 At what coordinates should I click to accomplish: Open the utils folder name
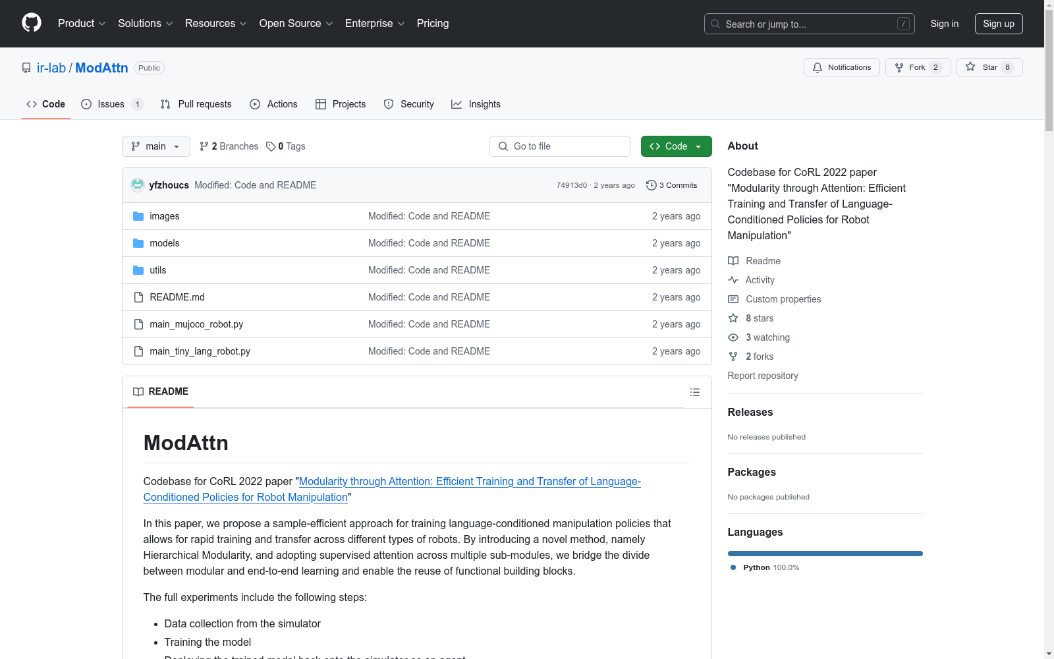click(x=158, y=270)
